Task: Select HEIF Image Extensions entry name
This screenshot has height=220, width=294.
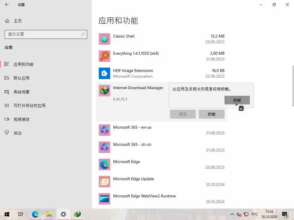Action: point(133,70)
